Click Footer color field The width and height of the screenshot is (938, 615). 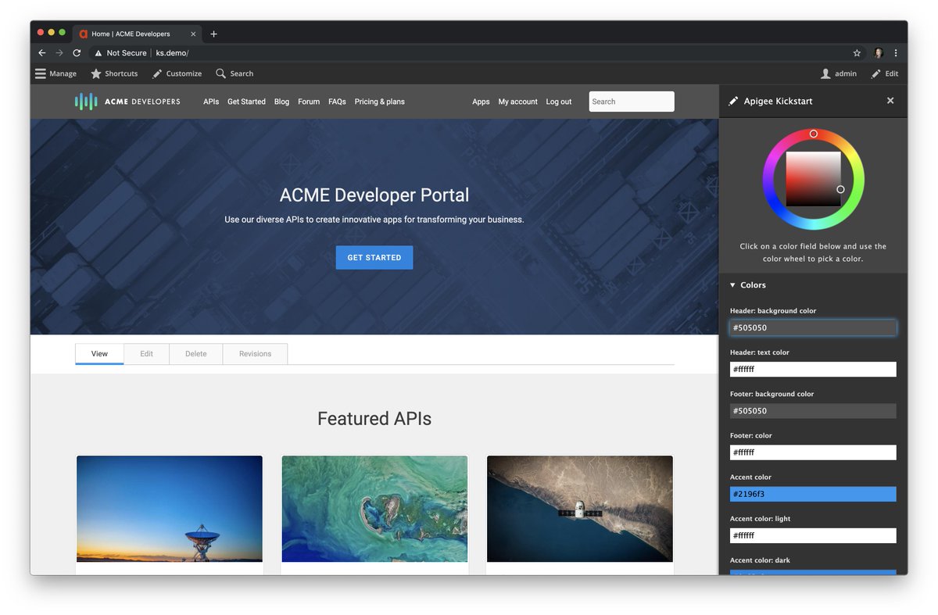click(x=813, y=452)
